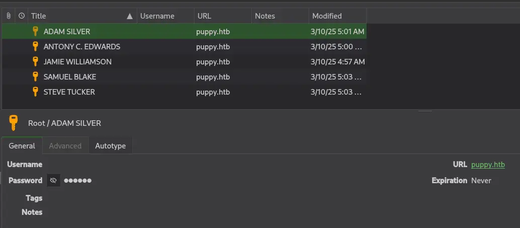This screenshot has width=520, height=228.
Task: Switch to the Autotype tab
Action: [x=110, y=146]
